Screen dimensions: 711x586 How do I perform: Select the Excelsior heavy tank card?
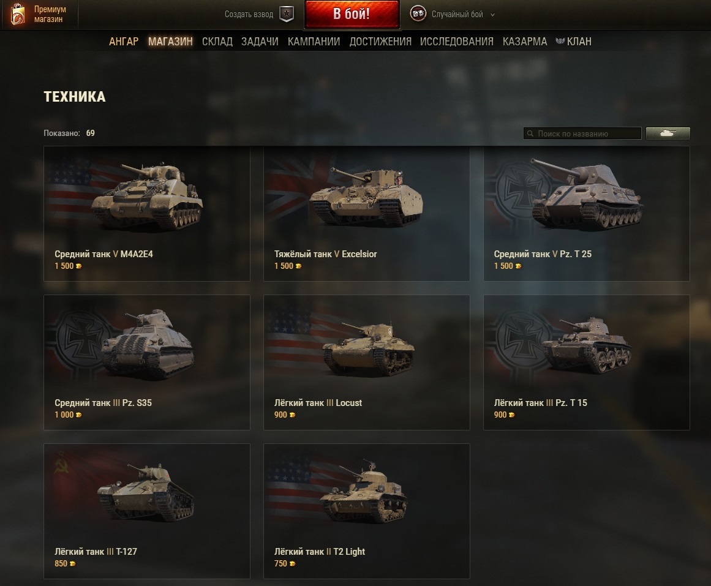(x=366, y=214)
